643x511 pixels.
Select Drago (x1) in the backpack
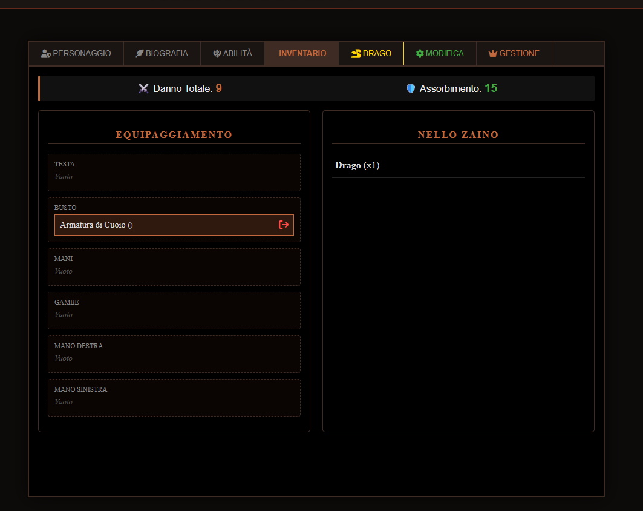(x=459, y=165)
